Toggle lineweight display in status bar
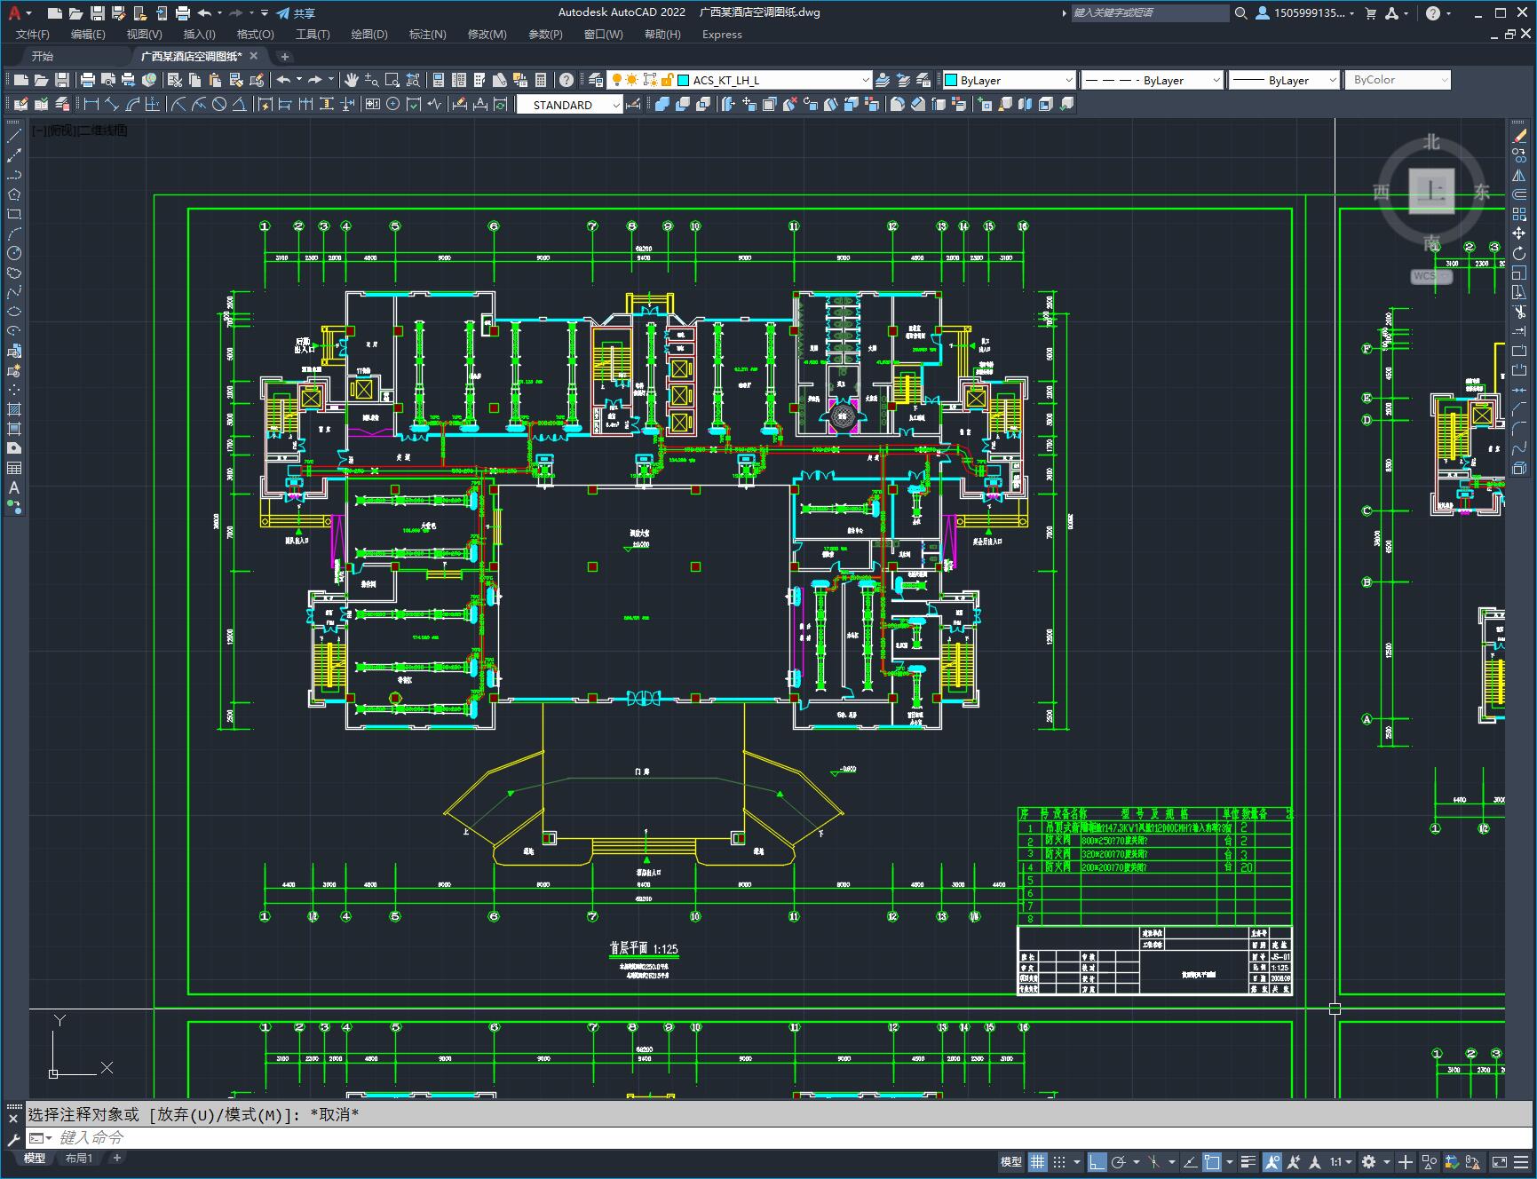Viewport: 1537px width, 1179px height. (x=1248, y=1161)
